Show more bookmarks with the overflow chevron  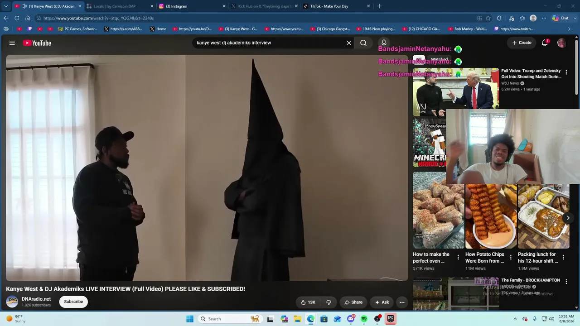570,29
